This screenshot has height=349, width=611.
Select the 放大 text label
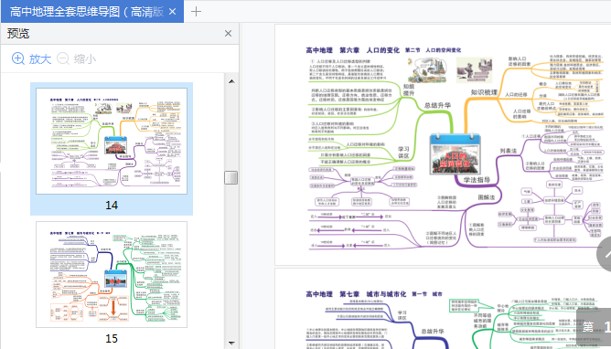click(40, 59)
